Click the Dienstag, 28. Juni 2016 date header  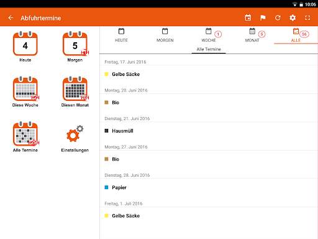[x=127, y=176]
